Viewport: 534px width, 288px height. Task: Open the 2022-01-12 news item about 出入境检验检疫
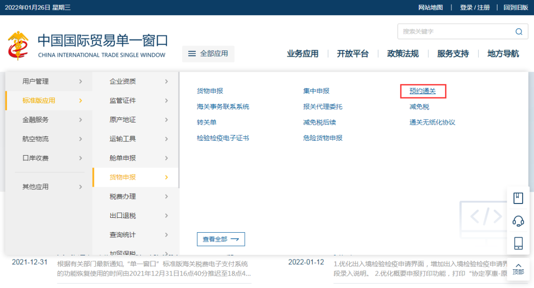pyautogui.click(x=420, y=269)
